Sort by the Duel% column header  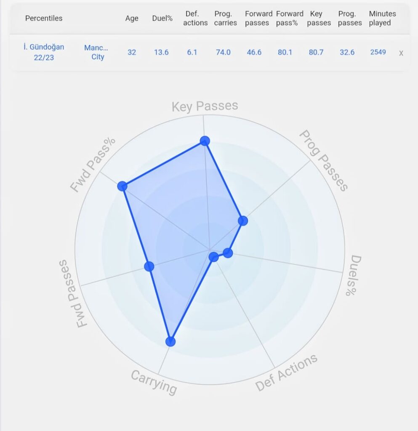point(162,19)
